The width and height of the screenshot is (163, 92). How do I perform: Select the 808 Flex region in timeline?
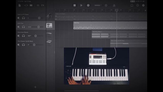click(110, 26)
